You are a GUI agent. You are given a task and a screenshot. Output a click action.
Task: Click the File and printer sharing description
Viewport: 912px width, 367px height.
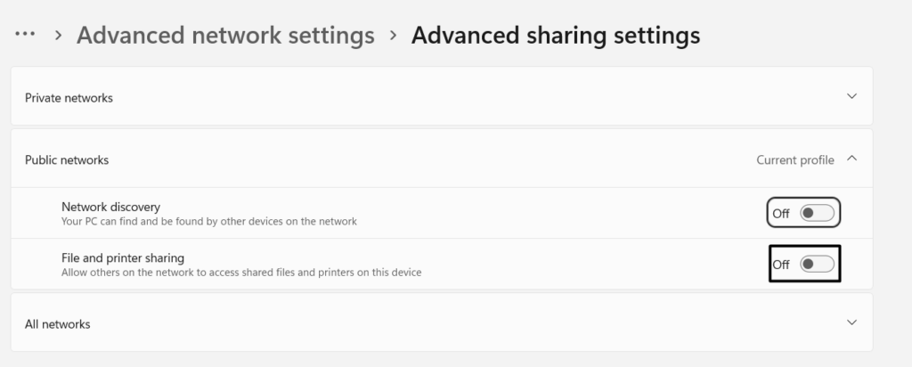[240, 273]
